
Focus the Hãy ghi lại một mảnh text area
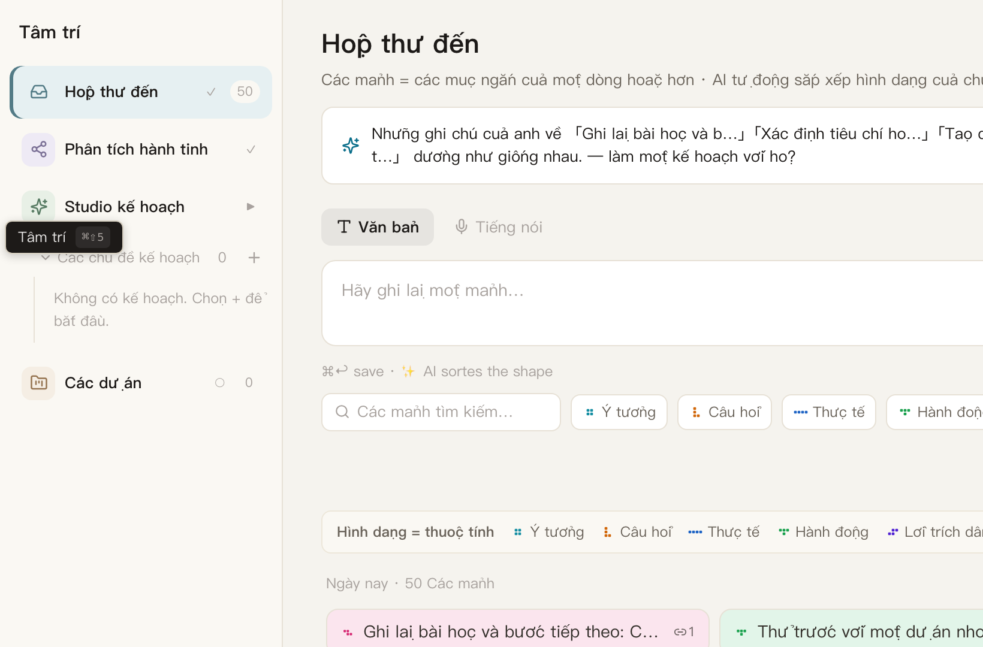[x=652, y=303]
